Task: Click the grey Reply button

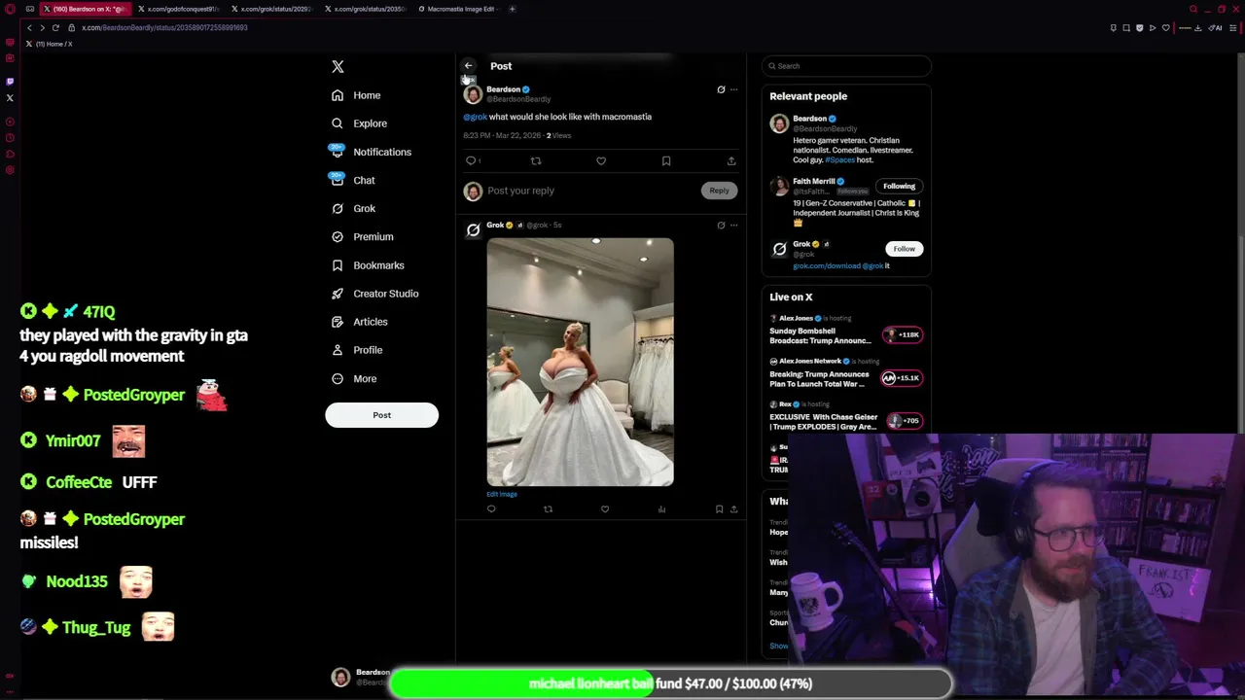Action: tap(719, 191)
